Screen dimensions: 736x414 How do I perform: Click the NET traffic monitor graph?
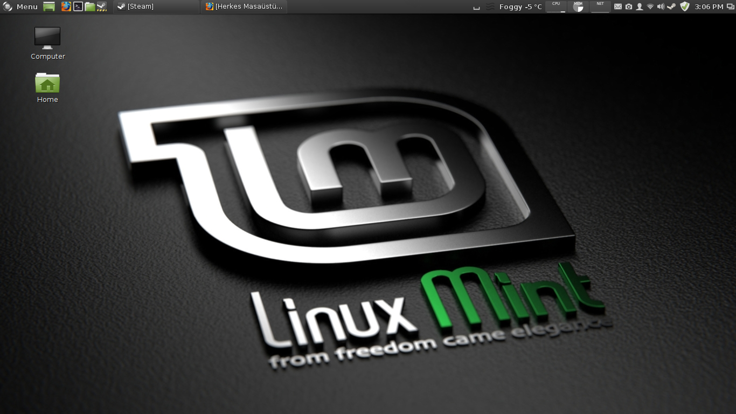pyautogui.click(x=600, y=6)
